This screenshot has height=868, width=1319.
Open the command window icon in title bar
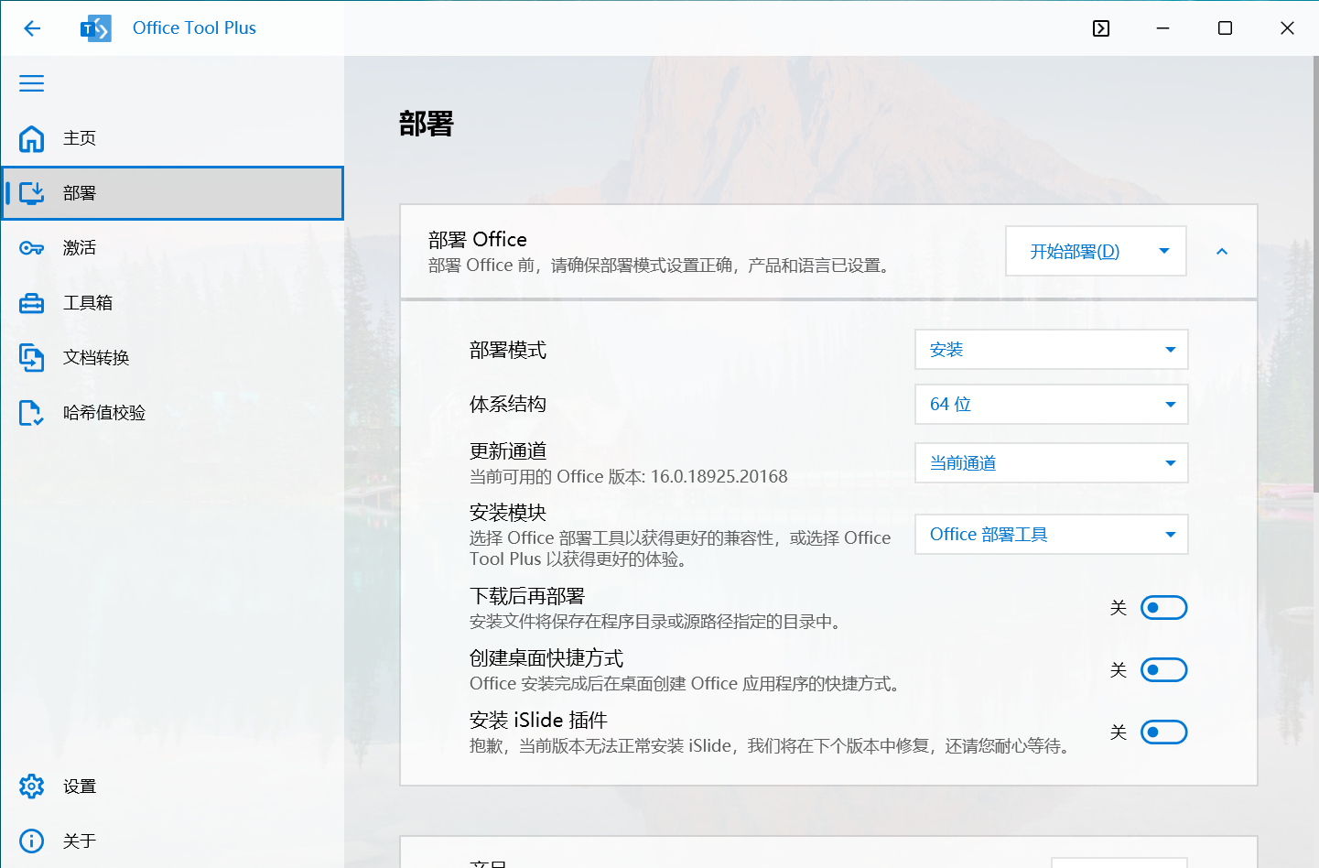(x=1101, y=28)
